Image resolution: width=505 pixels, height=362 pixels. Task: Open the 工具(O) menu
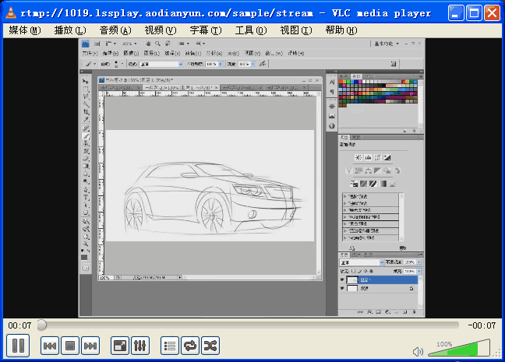coord(251,30)
